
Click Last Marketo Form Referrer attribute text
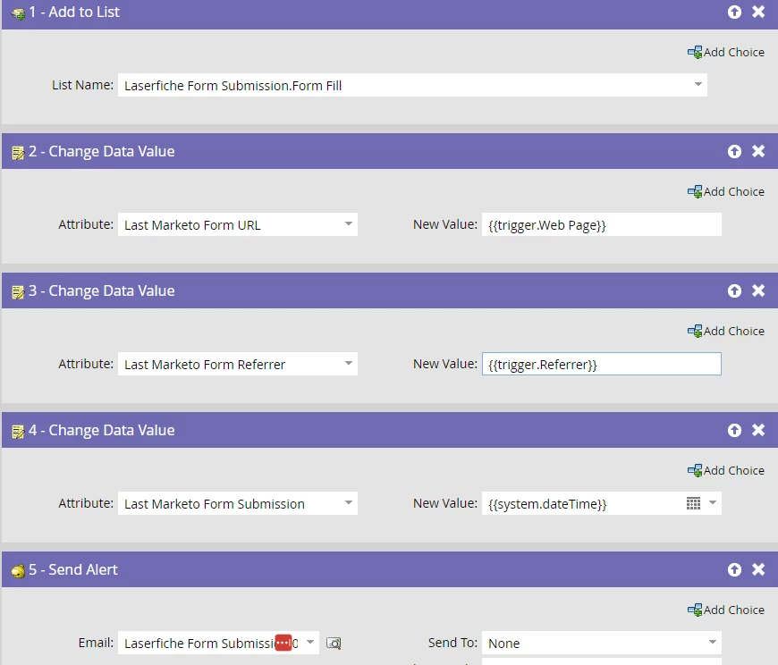[x=205, y=365]
